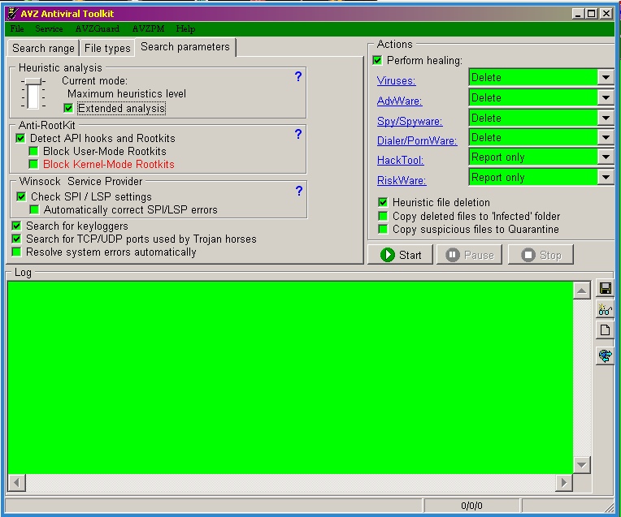Open the Spy/Spyware action dropdown
621x517 pixels.
[x=606, y=118]
